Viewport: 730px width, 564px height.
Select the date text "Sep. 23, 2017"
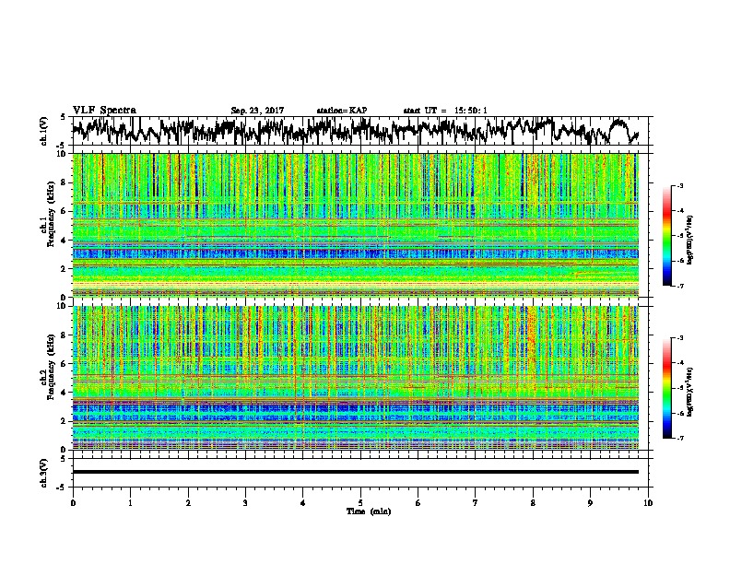[257, 111]
